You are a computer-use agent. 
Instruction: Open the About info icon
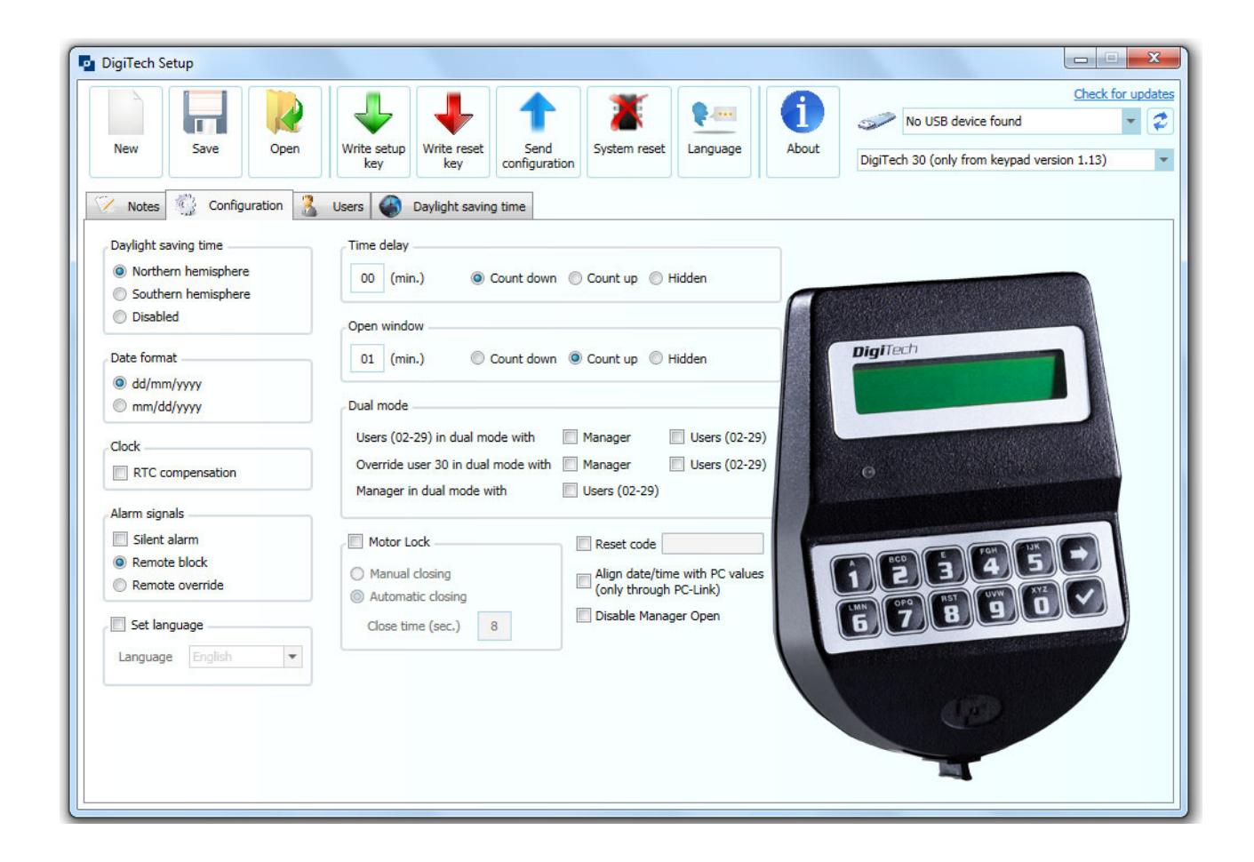pyautogui.click(x=803, y=132)
